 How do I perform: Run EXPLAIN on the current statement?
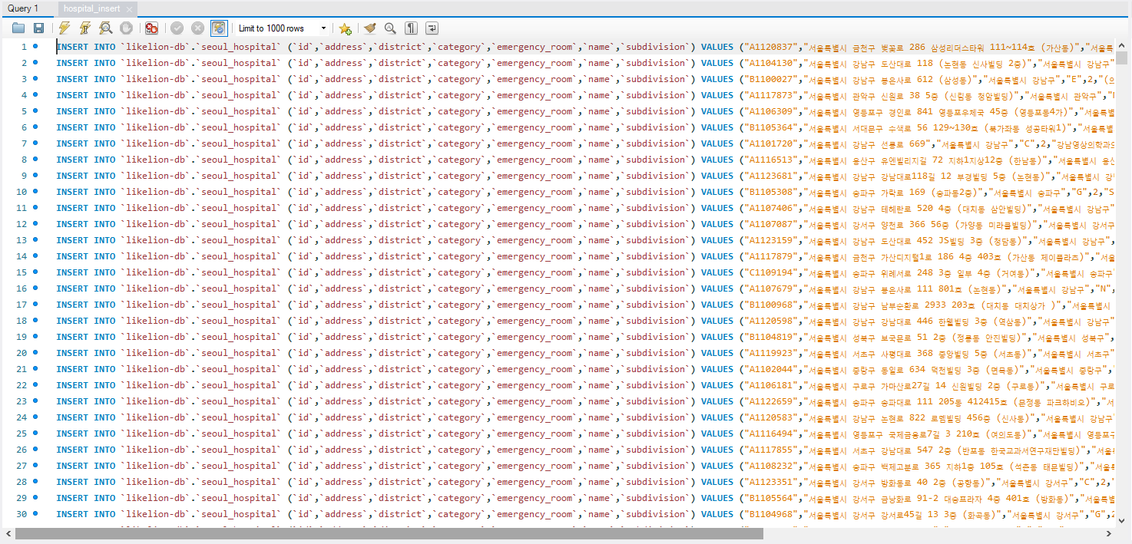[106, 28]
